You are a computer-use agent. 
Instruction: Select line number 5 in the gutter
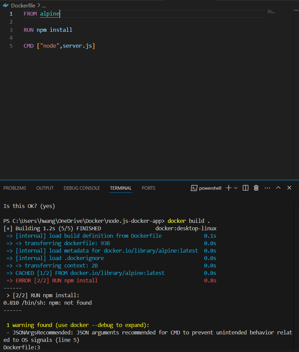(11, 46)
